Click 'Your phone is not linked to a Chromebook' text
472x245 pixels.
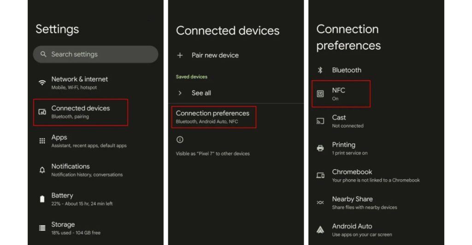[376, 180]
